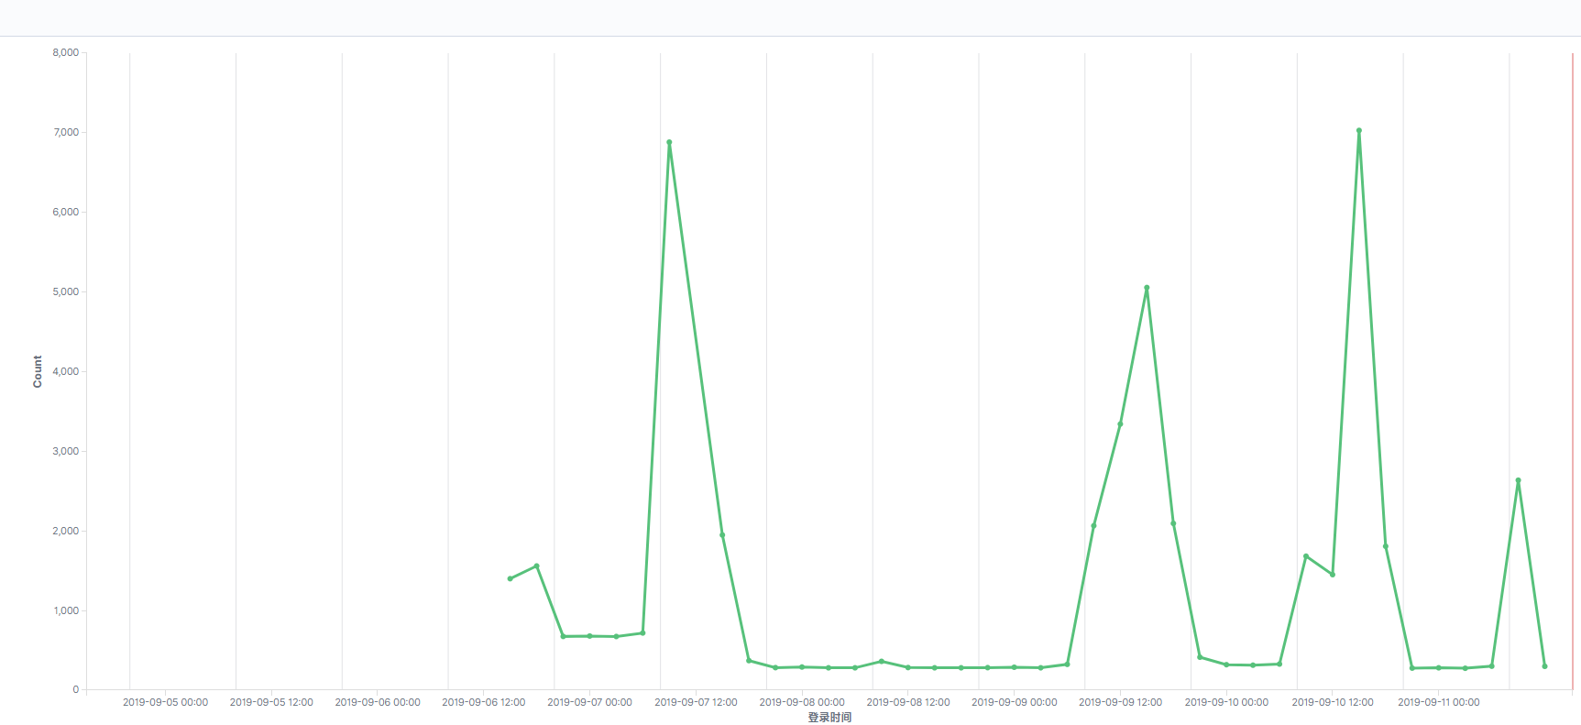Screen dimensions: 1581x725
Task: Click the first data point of the line
Action: [511, 578]
